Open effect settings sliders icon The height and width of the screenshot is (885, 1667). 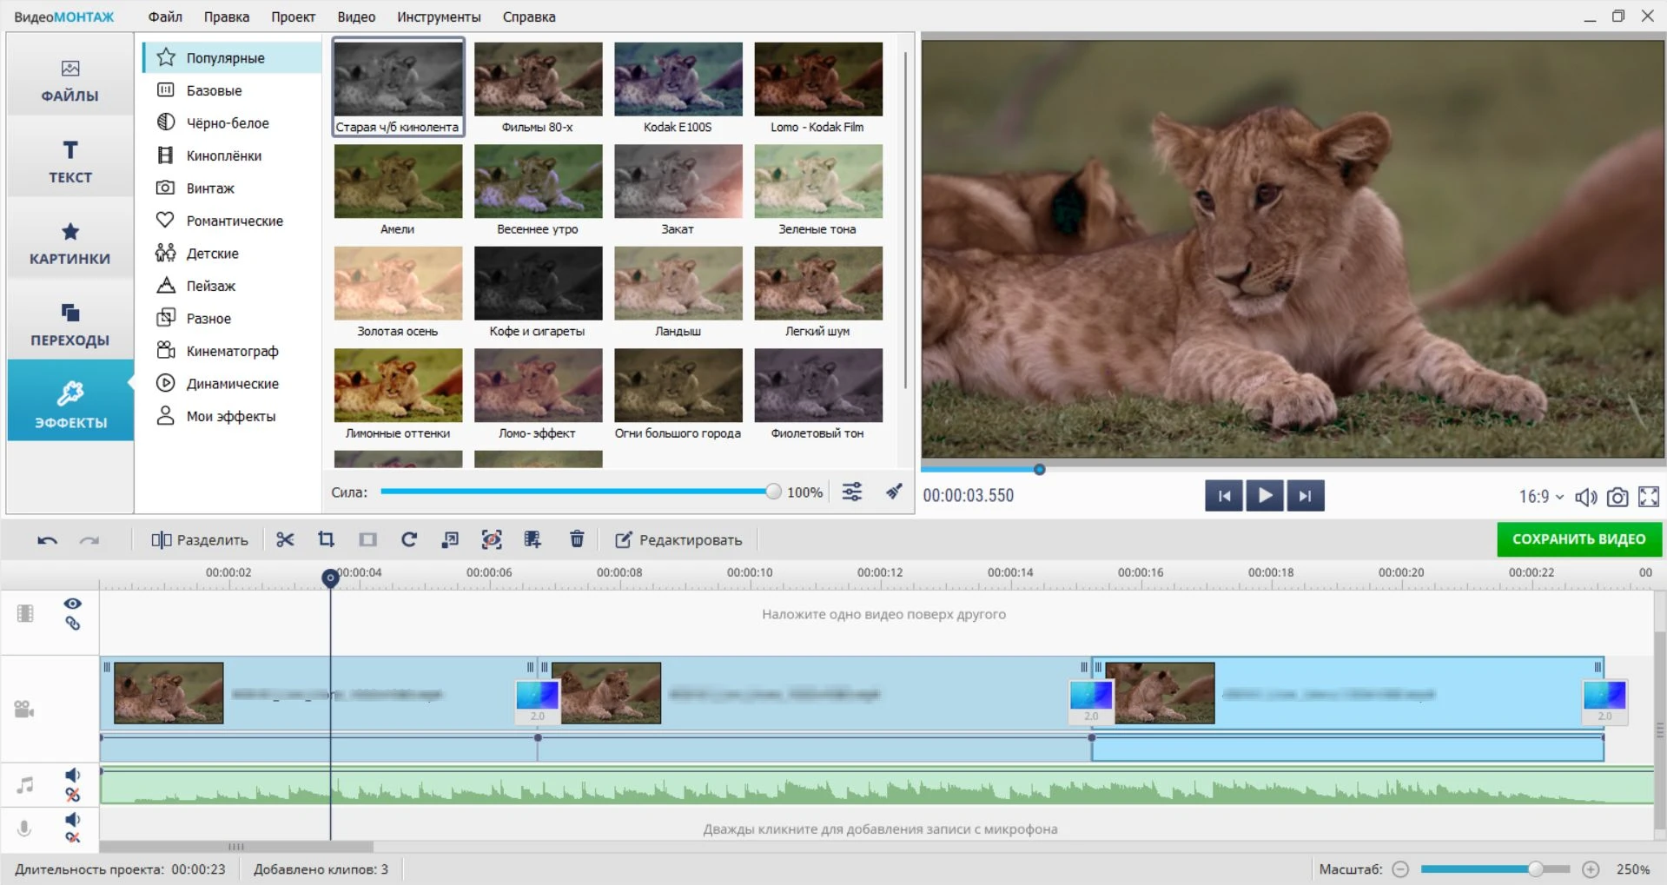coord(852,492)
